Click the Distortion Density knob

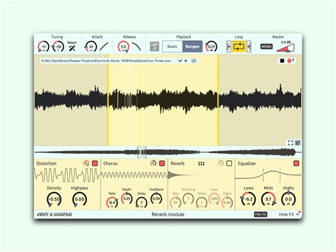click(x=54, y=199)
